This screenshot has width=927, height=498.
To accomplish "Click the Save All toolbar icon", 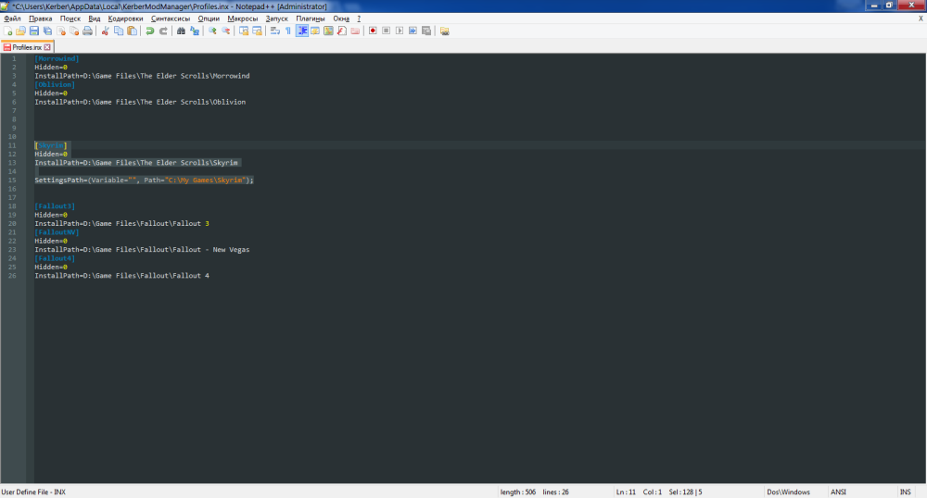I will (48, 31).
